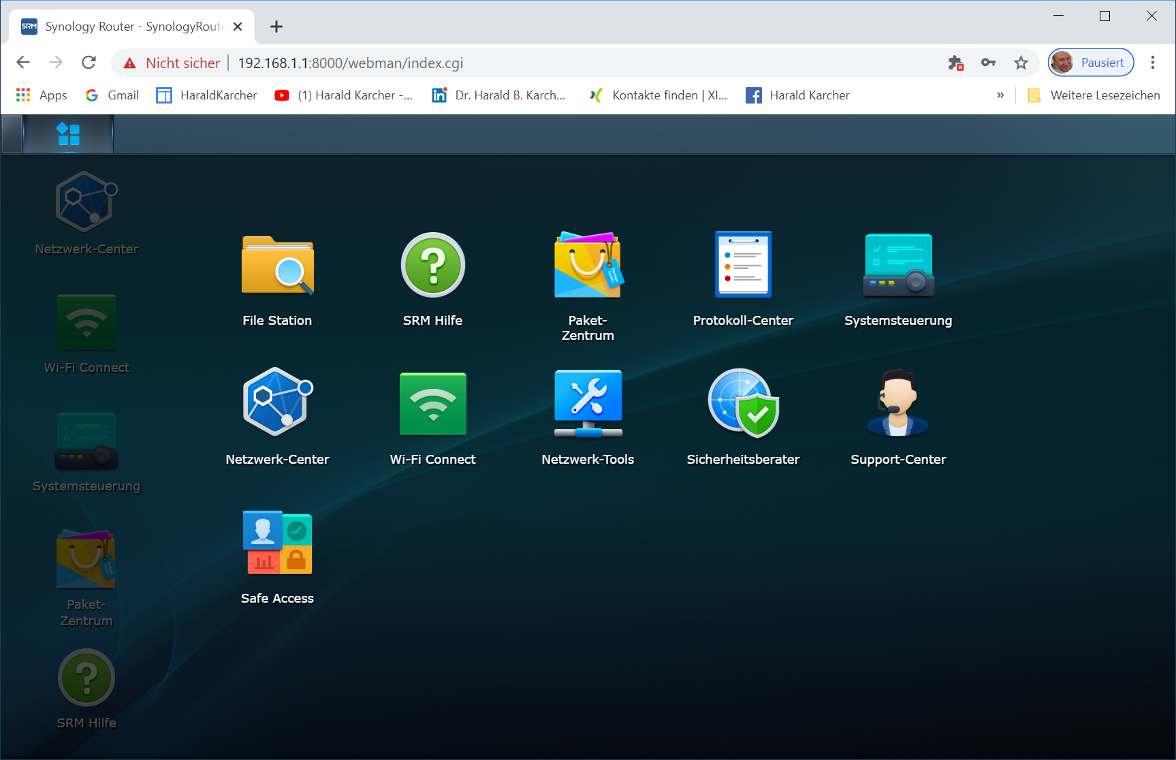
Task: Go forward in browser history
Action: pos(56,63)
